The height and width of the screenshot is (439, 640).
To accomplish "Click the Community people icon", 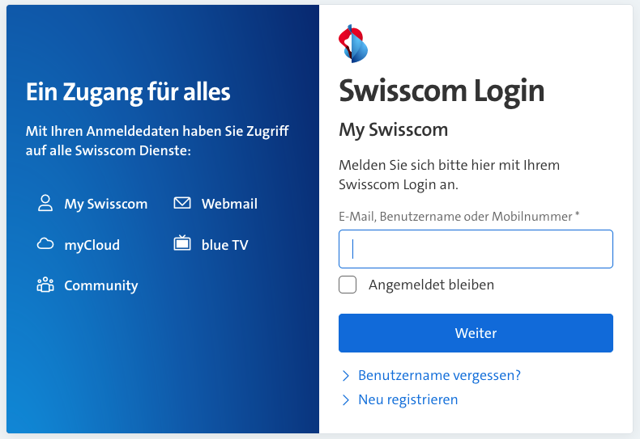I will point(45,285).
